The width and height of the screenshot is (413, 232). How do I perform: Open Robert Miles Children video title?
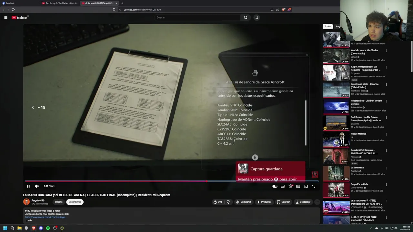coord(366,102)
